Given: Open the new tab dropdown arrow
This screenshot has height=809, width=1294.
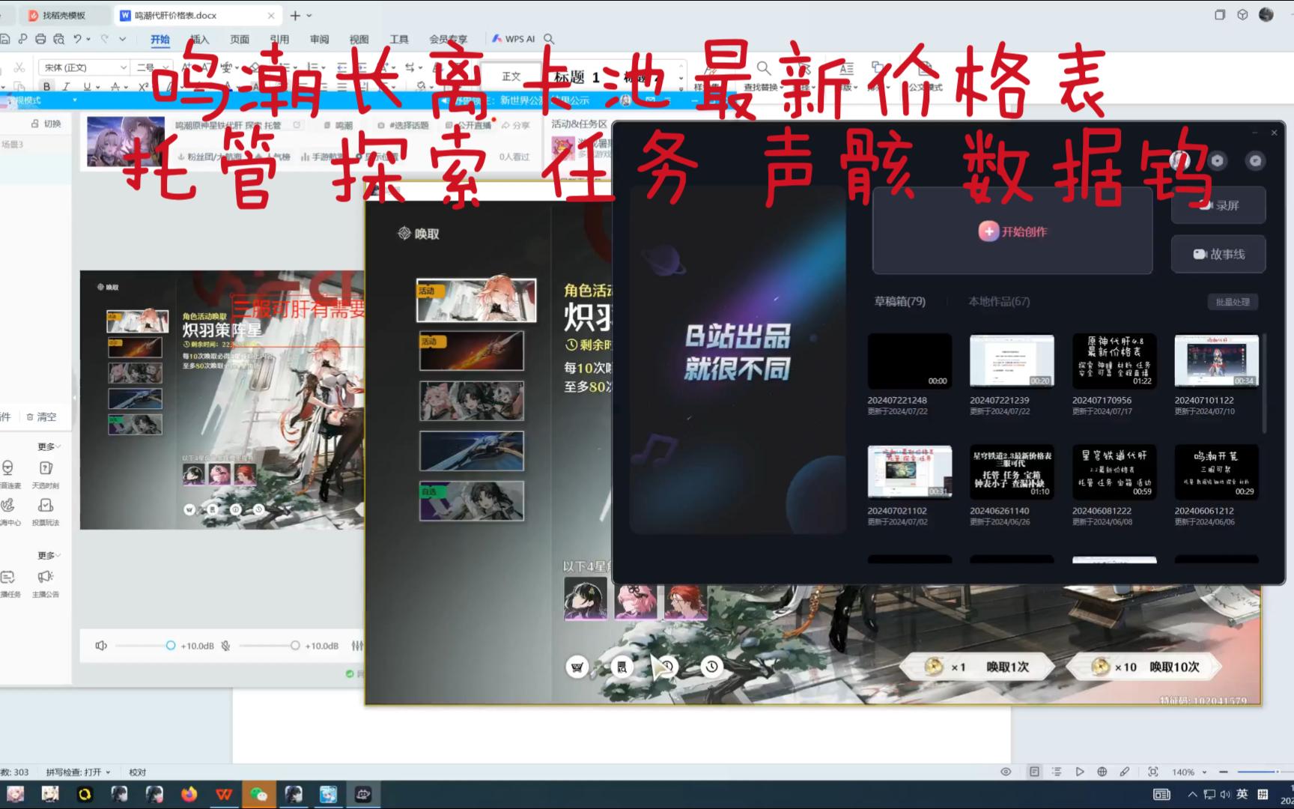Looking at the screenshot, I should 309,16.
